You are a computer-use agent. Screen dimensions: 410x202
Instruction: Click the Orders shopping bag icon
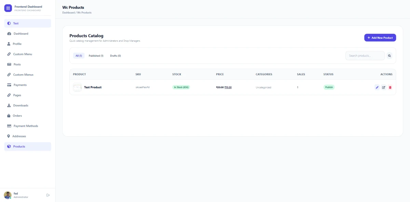(9, 116)
